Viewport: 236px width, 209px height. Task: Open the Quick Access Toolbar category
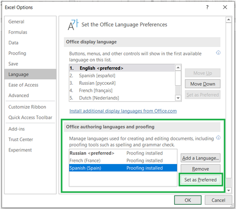(x=30, y=118)
